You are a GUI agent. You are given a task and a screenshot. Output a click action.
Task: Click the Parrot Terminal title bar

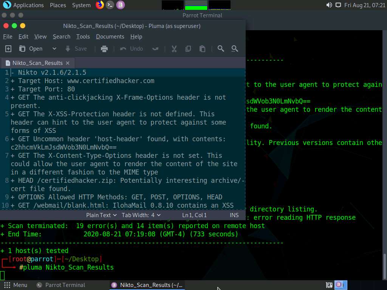tap(202, 15)
